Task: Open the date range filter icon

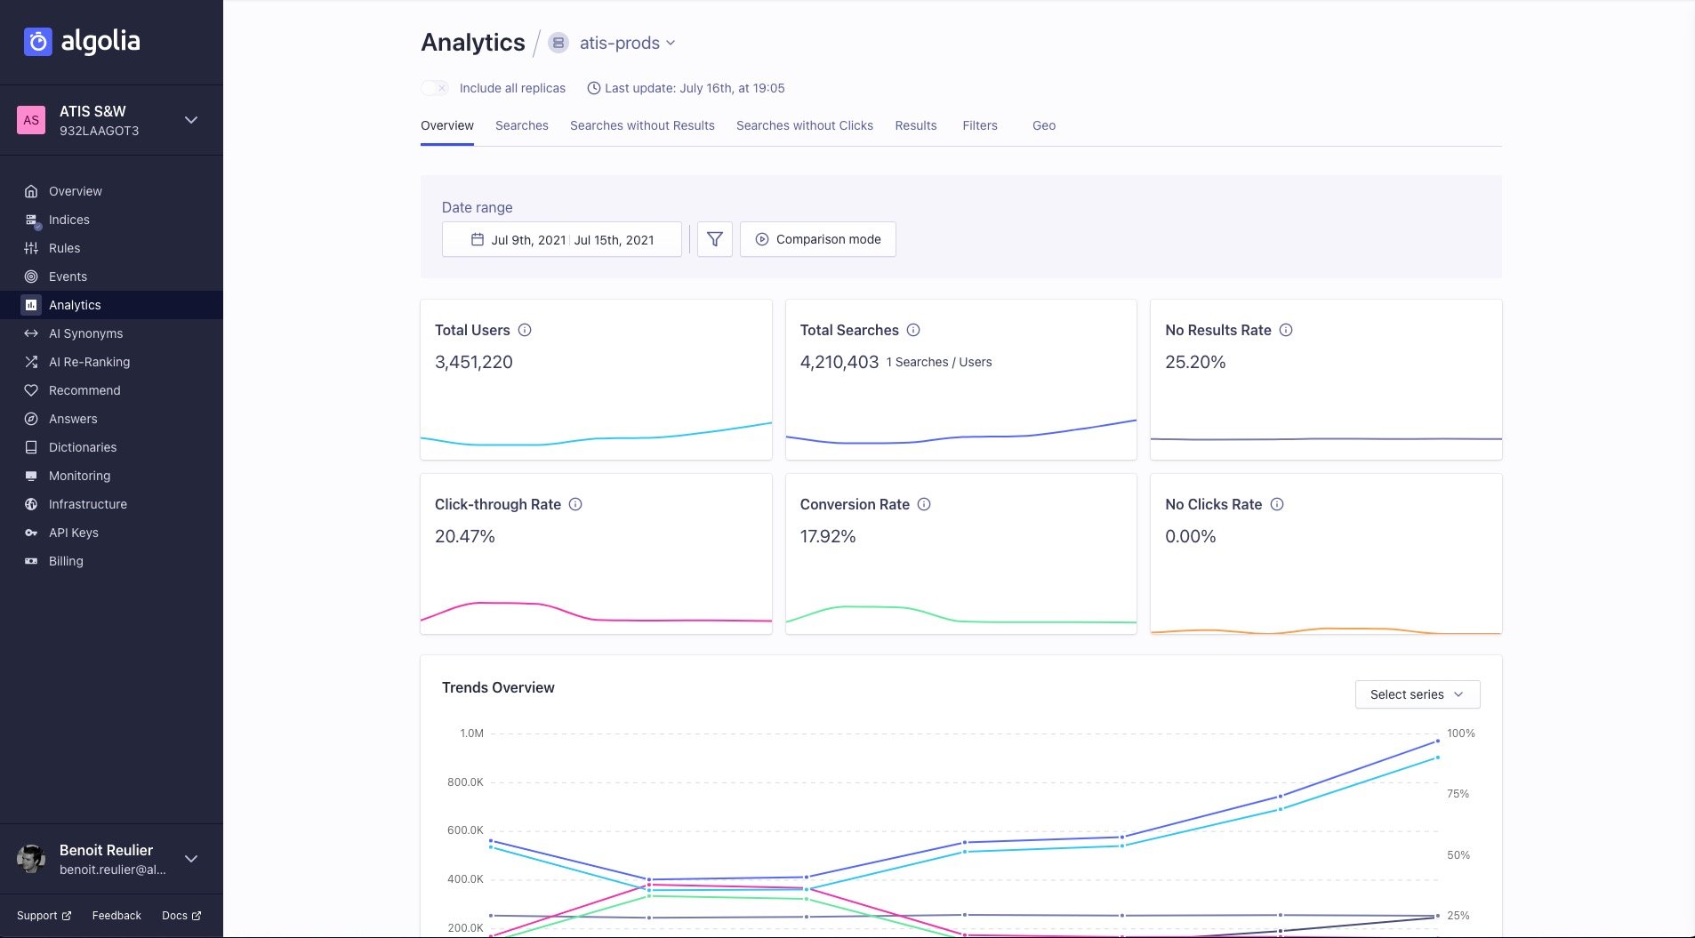Action: (714, 238)
